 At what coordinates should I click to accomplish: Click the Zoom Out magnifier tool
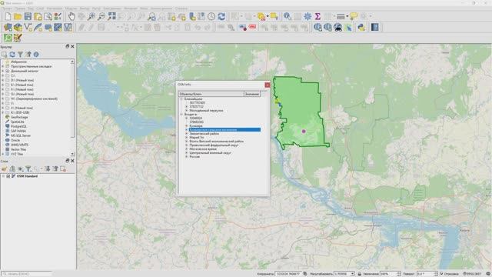tap(101, 16)
